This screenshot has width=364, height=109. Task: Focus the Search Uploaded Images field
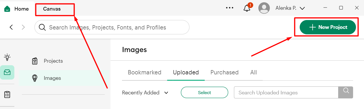click(x=286, y=92)
